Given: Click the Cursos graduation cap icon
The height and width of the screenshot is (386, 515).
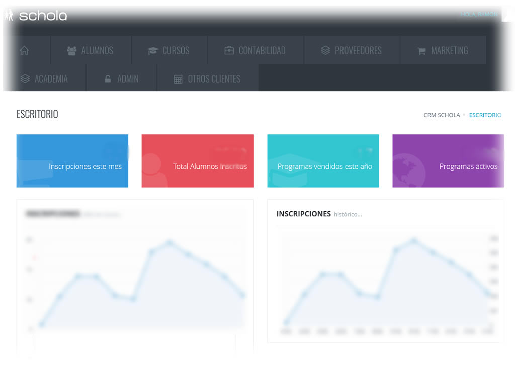Looking at the screenshot, I should tap(153, 51).
